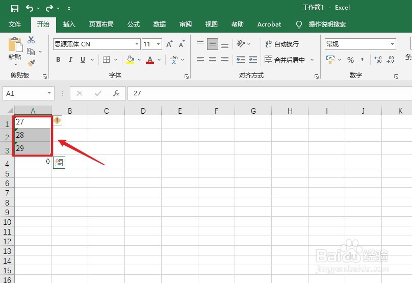Decrease indent icon
Screen dimensions: 412x283
click(x=241, y=60)
